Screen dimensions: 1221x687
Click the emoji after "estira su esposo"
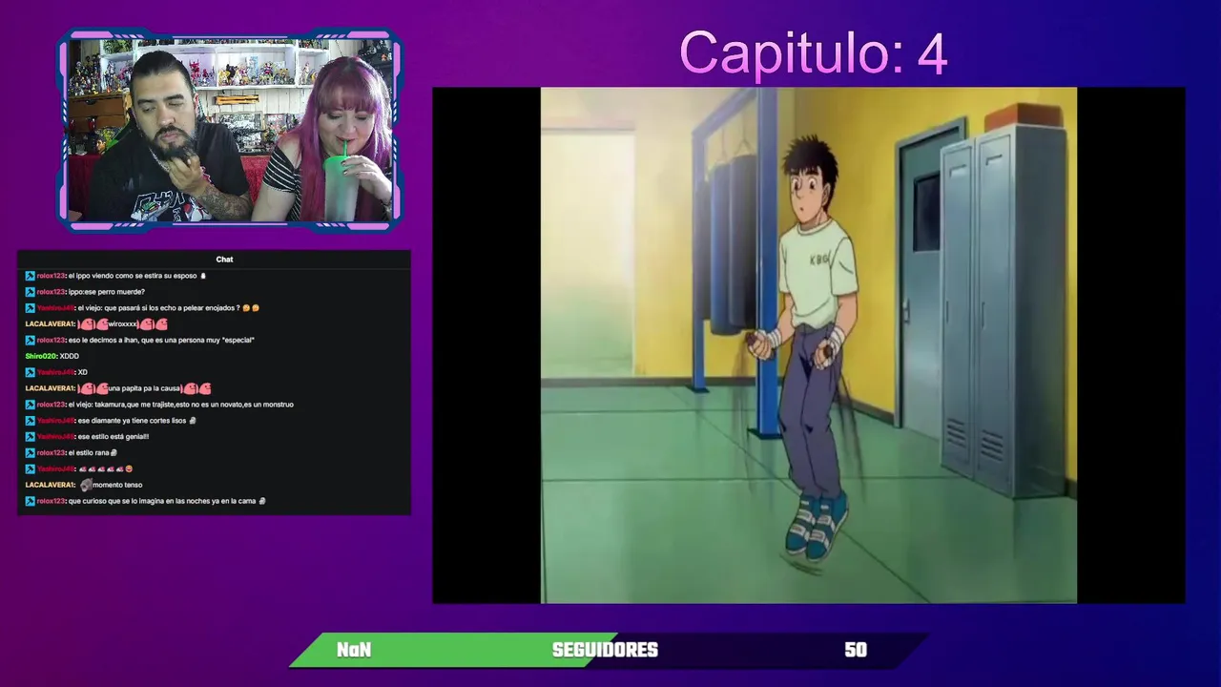click(x=203, y=276)
